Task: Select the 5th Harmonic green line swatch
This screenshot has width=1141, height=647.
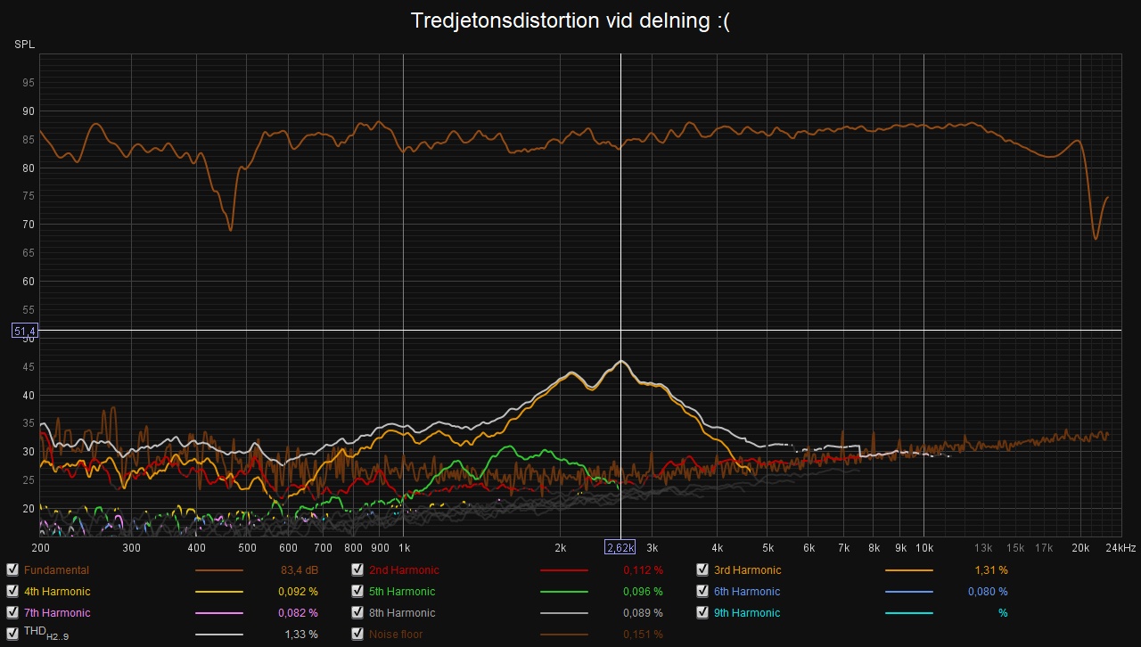Action: point(564,592)
